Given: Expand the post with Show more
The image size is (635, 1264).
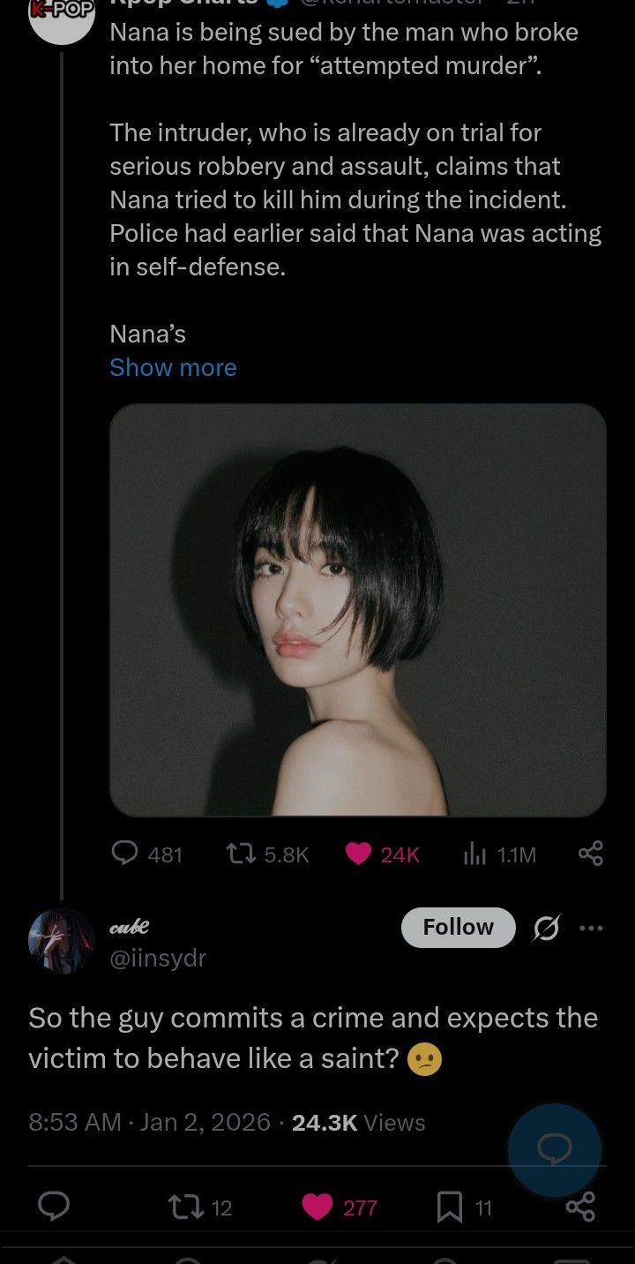Looking at the screenshot, I should [173, 367].
